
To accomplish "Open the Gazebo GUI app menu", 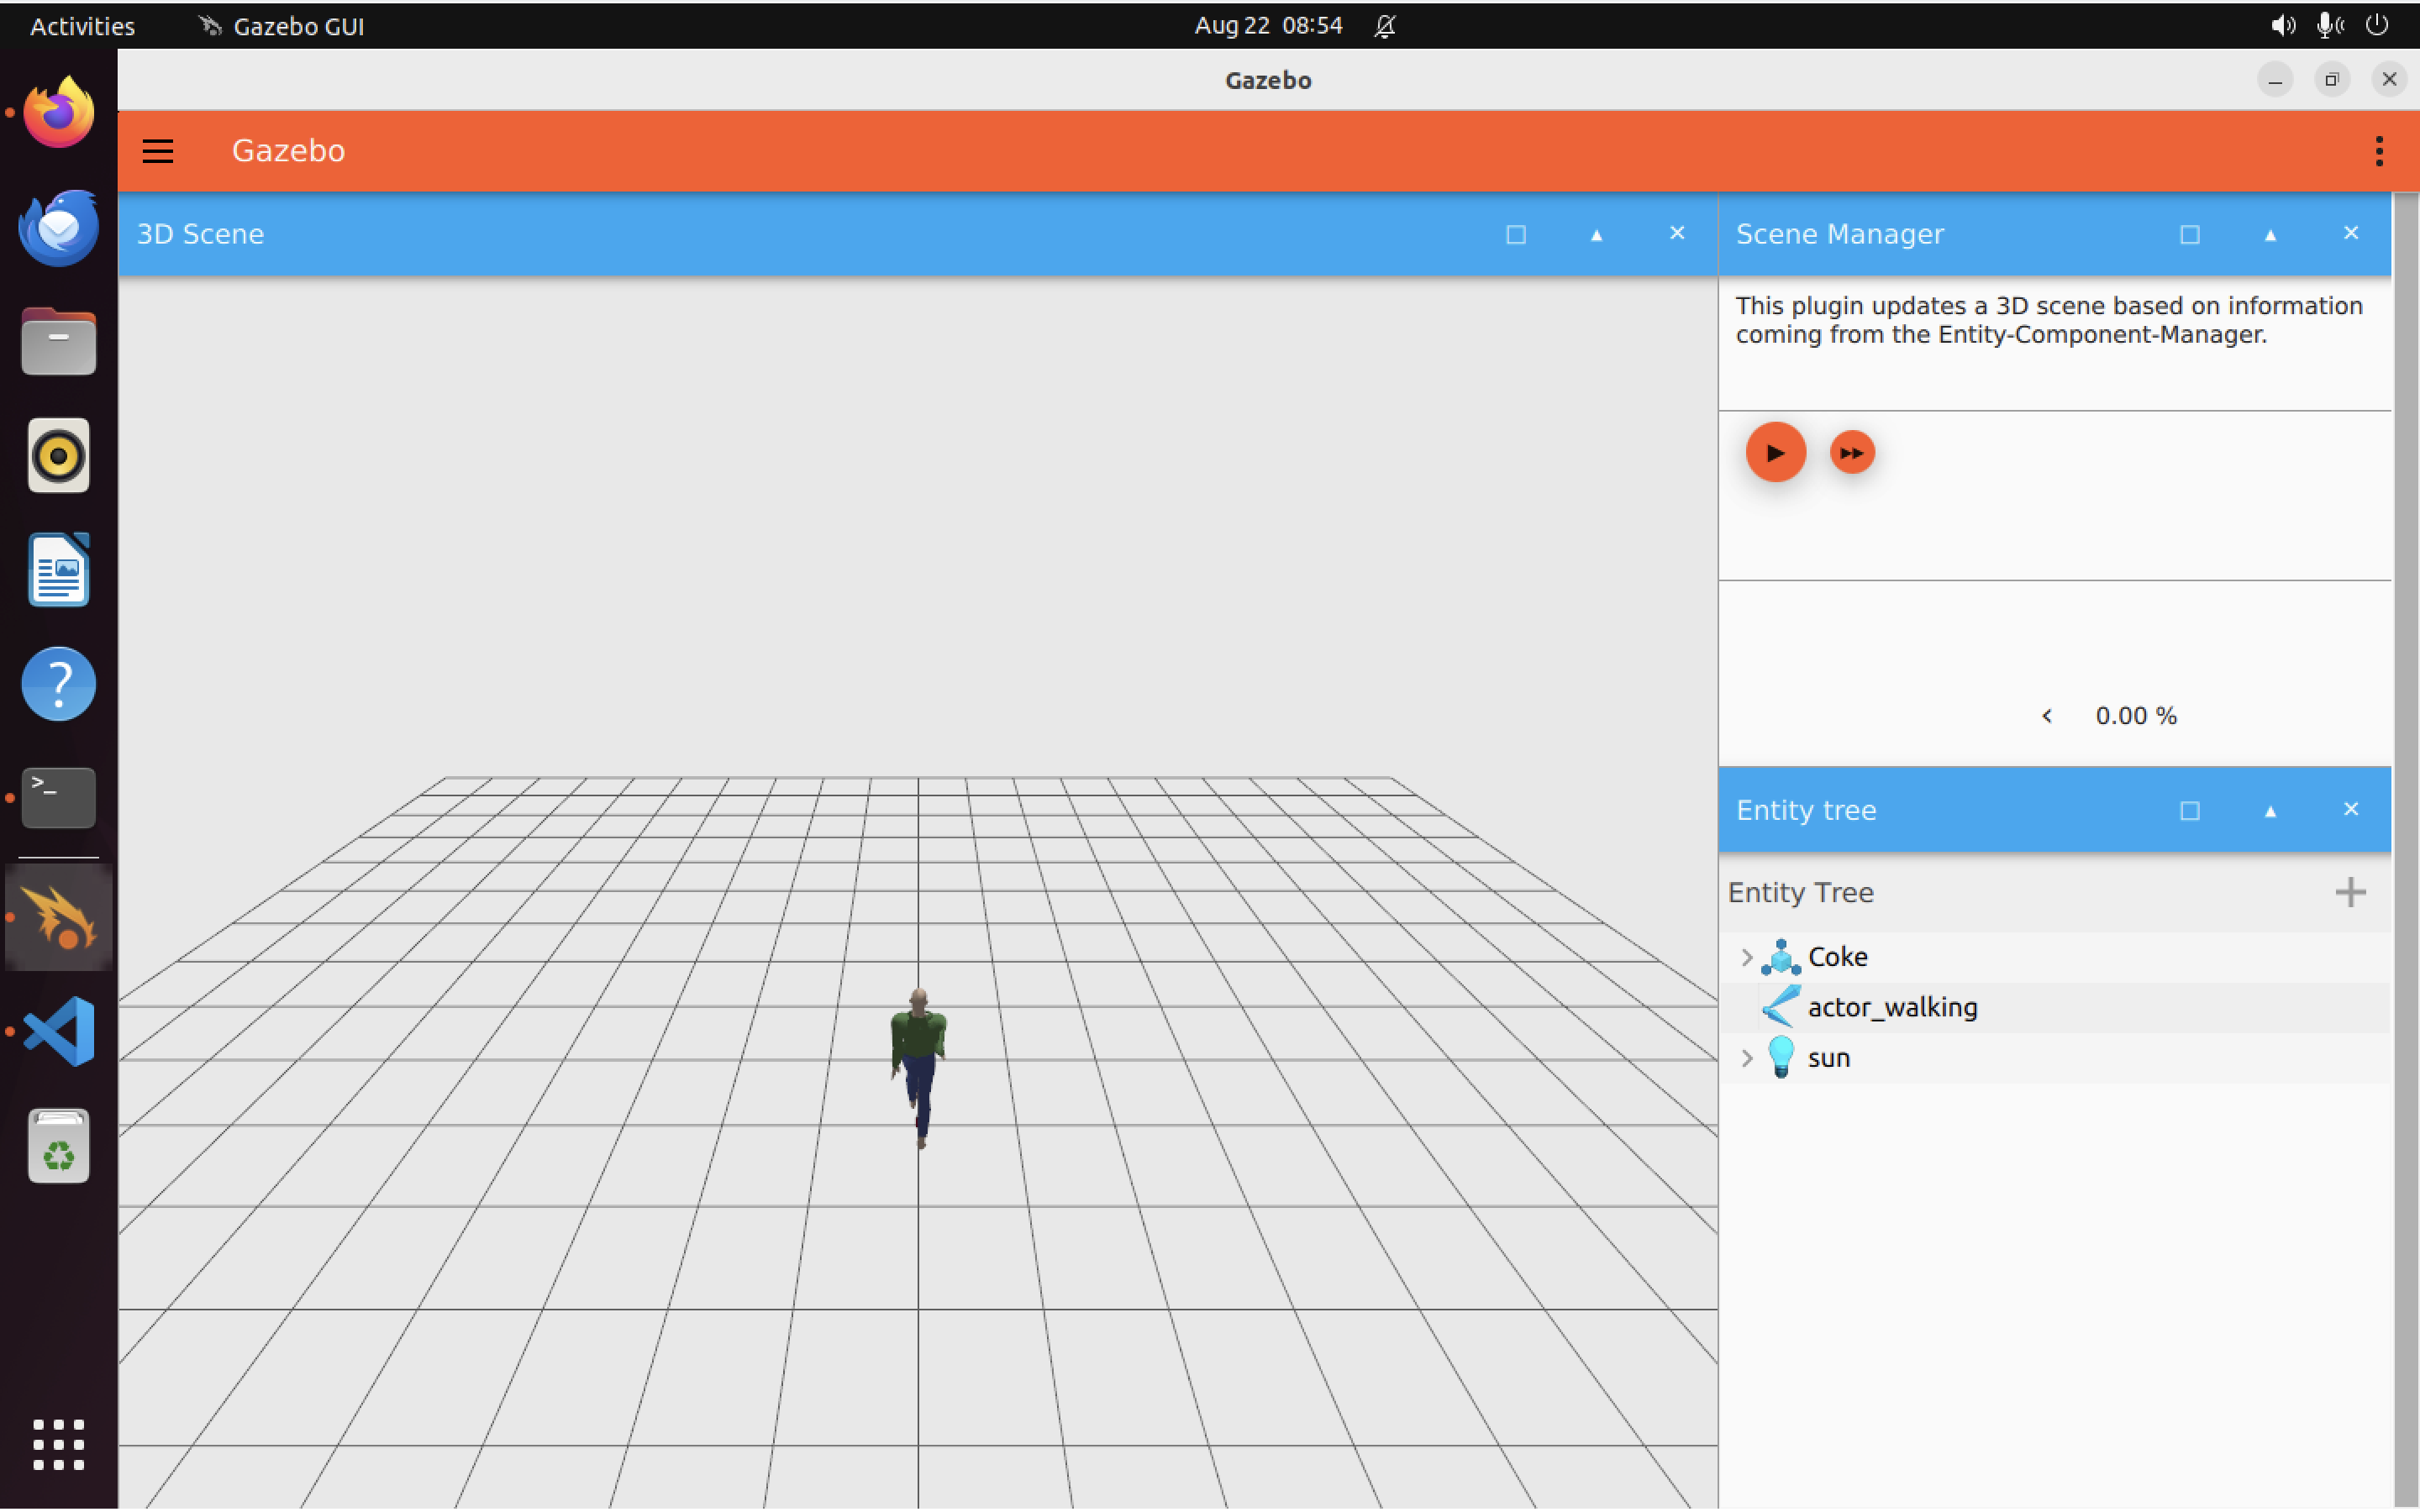I will tap(297, 26).
